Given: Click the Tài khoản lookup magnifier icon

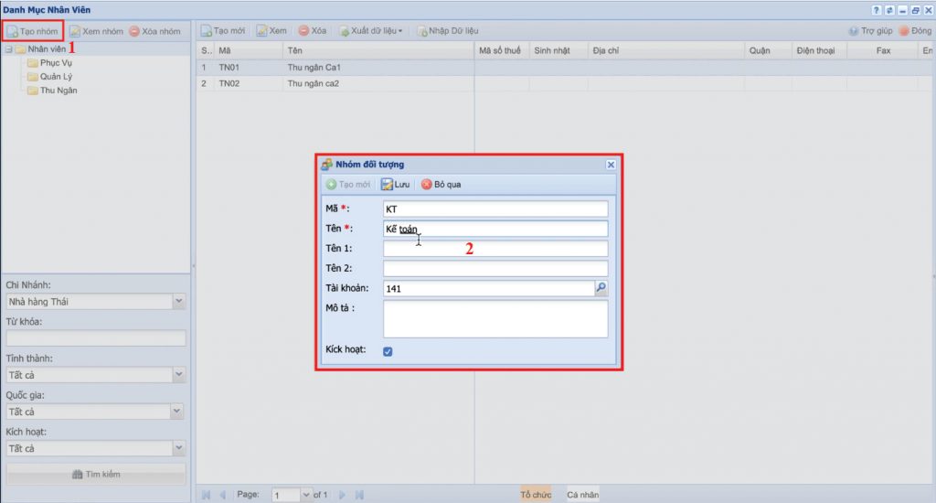Looking at the screenshot, I should 601,288.
